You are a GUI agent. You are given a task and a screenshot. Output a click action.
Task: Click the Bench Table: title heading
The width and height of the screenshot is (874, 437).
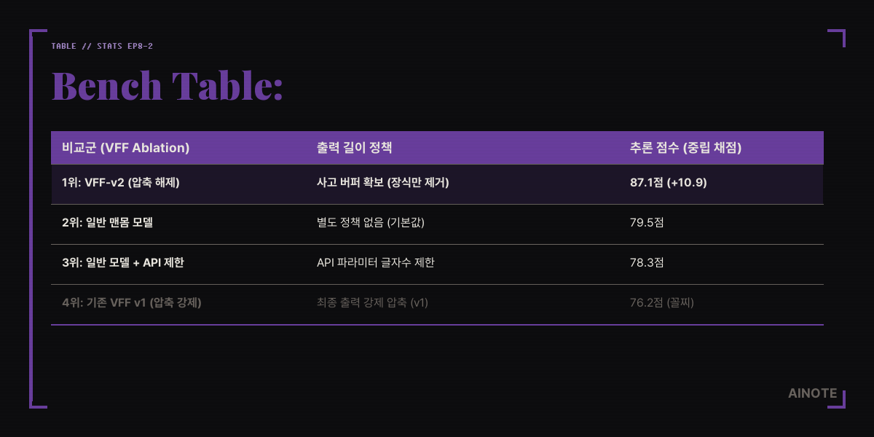click(168, 86)
